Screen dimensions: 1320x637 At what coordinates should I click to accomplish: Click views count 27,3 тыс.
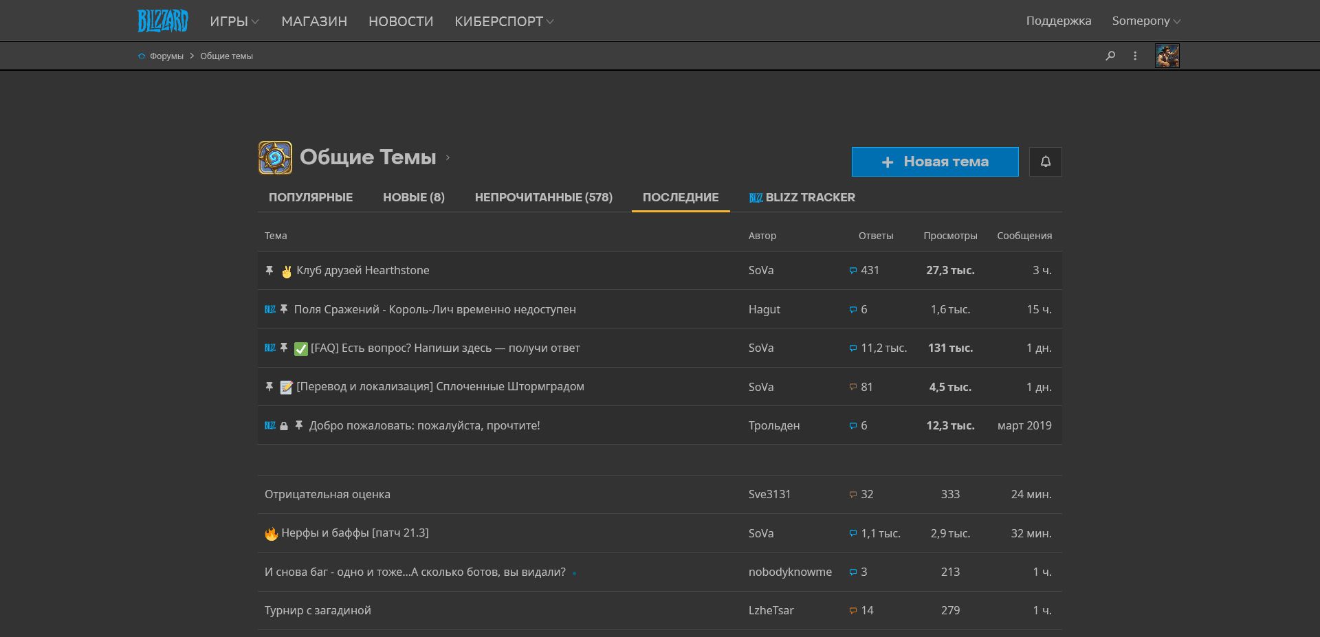coord(950,271)
